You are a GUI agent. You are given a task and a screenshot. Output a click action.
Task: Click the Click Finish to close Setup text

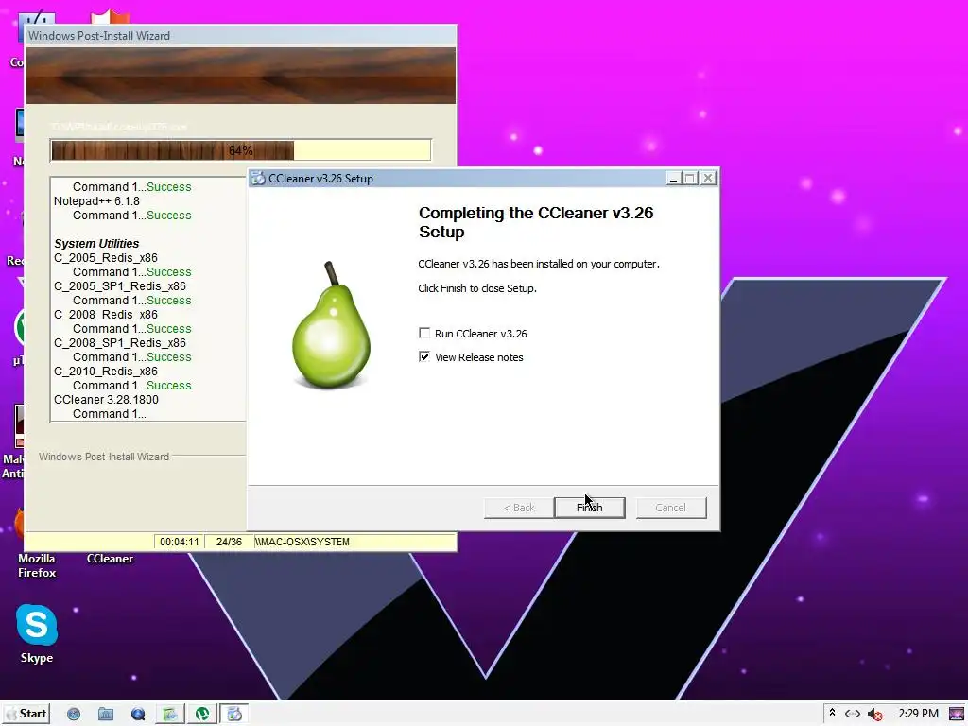point(477,288)
